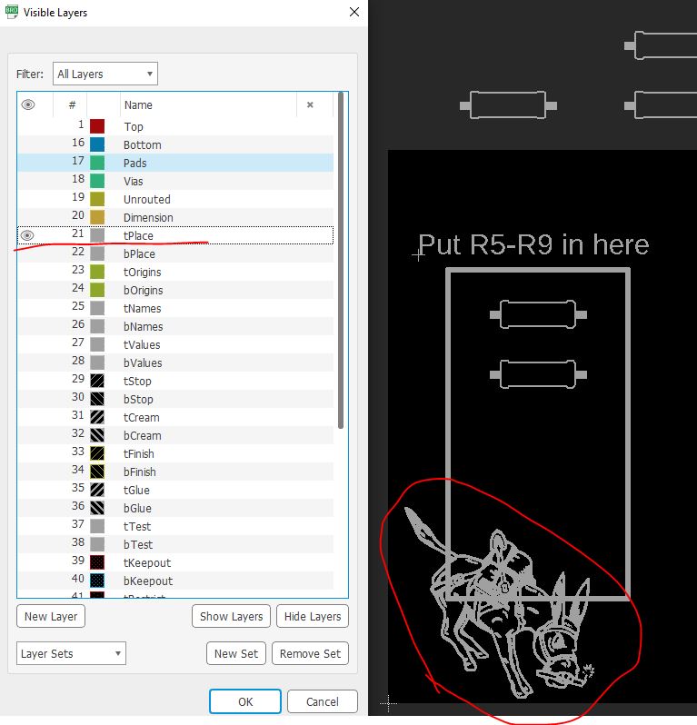Click the bGlue layer pattern icon
This screenshot has height=725, width=697.
point(97,508)
